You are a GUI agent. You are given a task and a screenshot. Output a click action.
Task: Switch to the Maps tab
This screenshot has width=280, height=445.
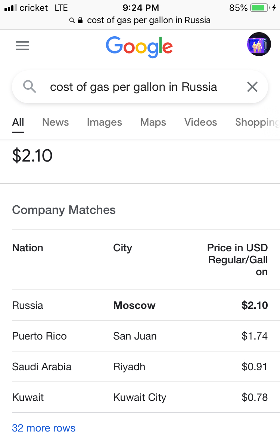[153, 122]
